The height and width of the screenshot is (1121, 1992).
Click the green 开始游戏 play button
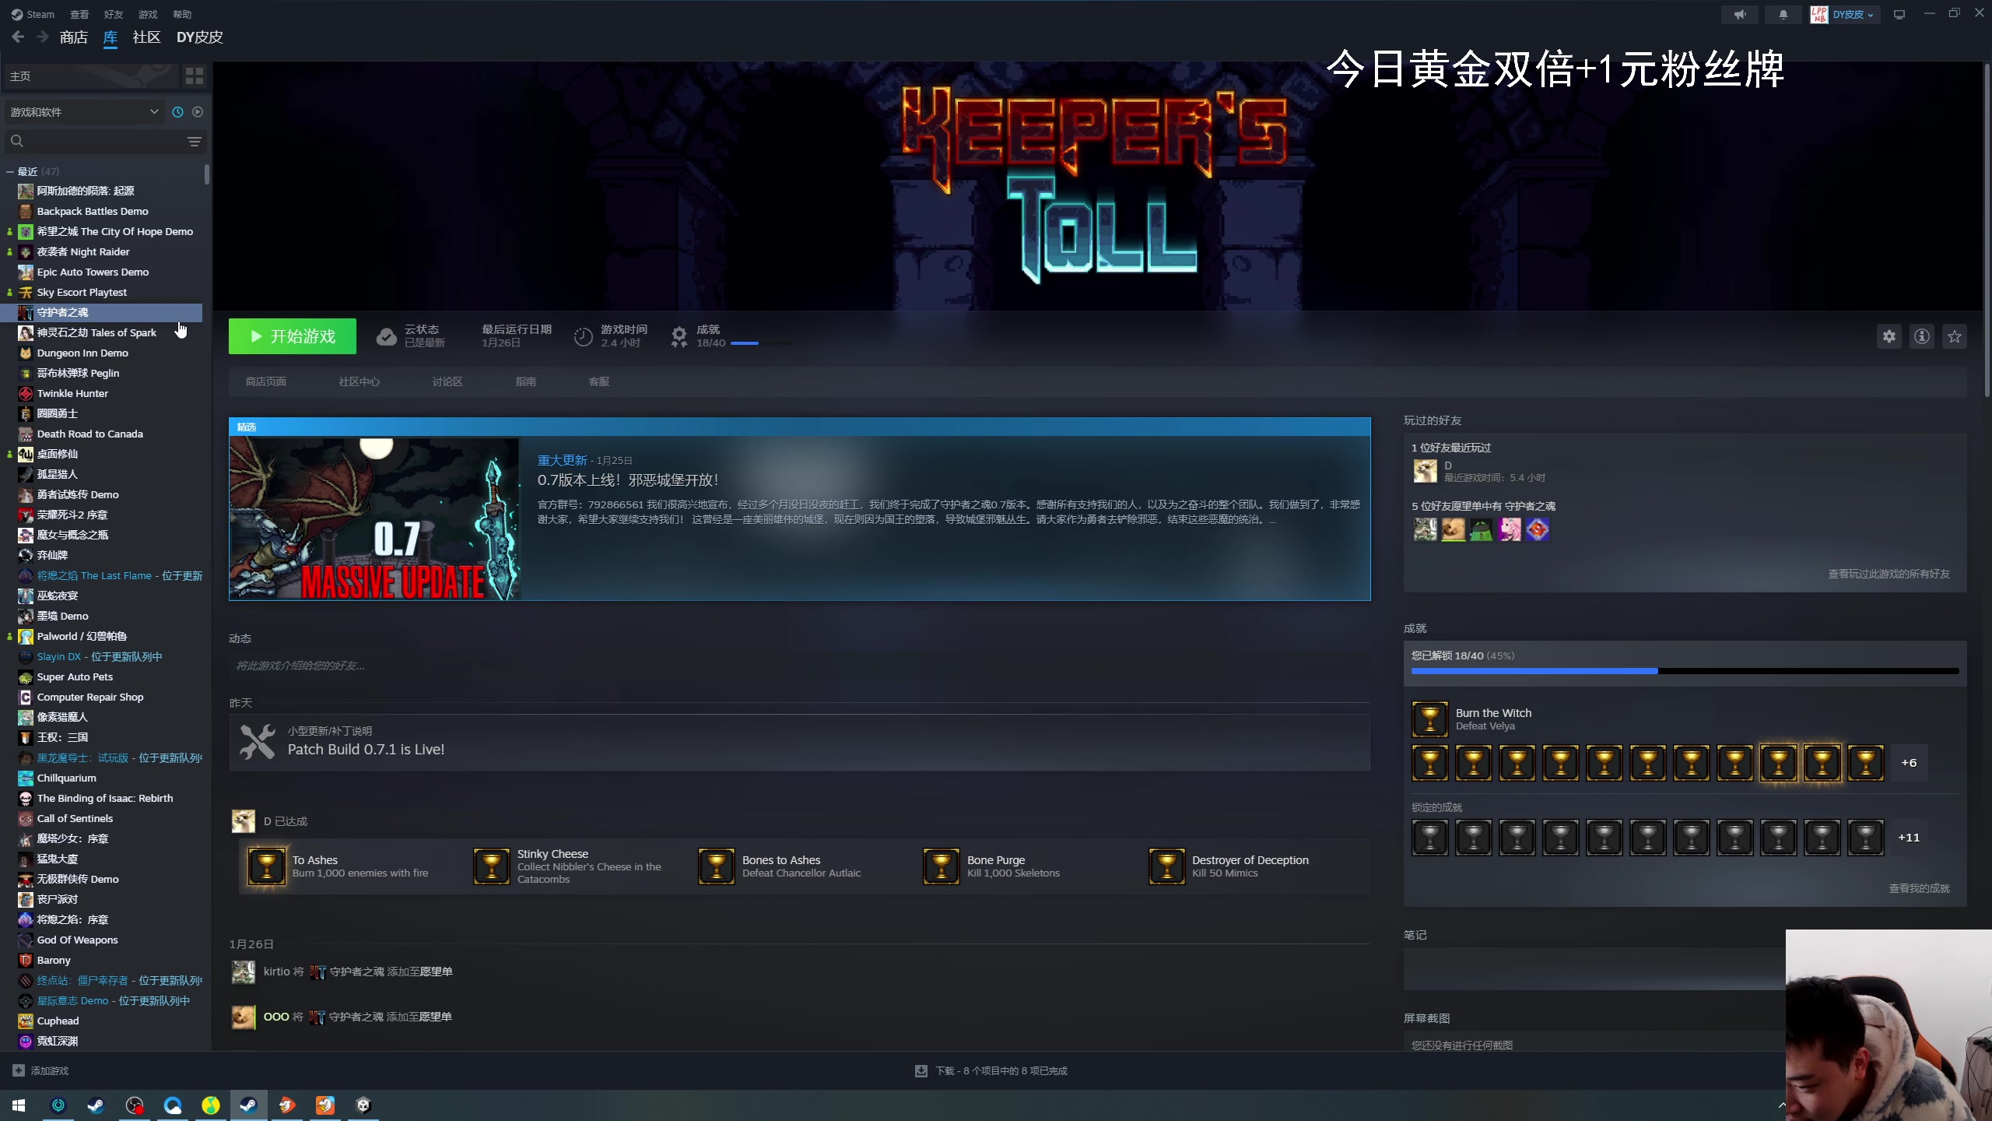click(293, 336)
